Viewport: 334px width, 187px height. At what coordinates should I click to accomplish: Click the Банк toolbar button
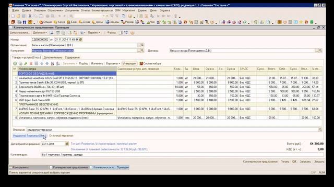(x=72, y=22)
